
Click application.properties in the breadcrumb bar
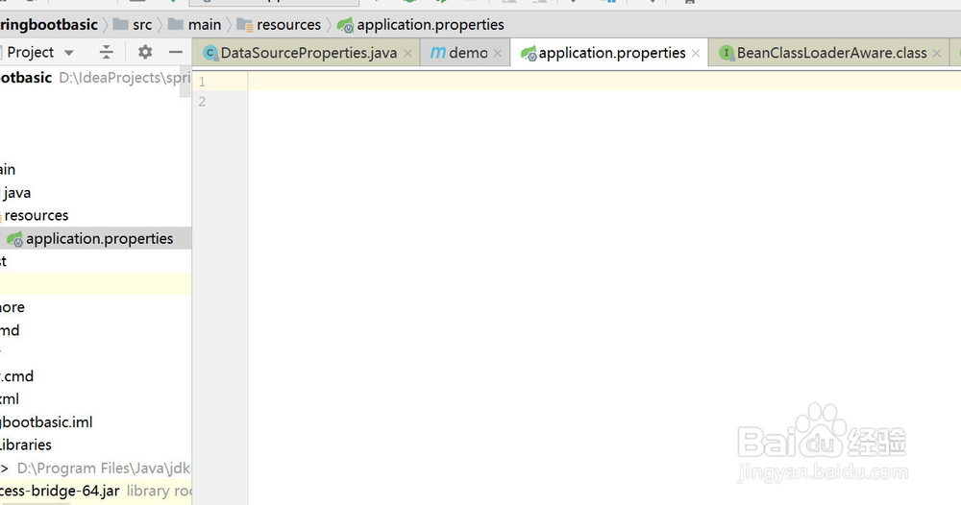click(x=421, y=25)
